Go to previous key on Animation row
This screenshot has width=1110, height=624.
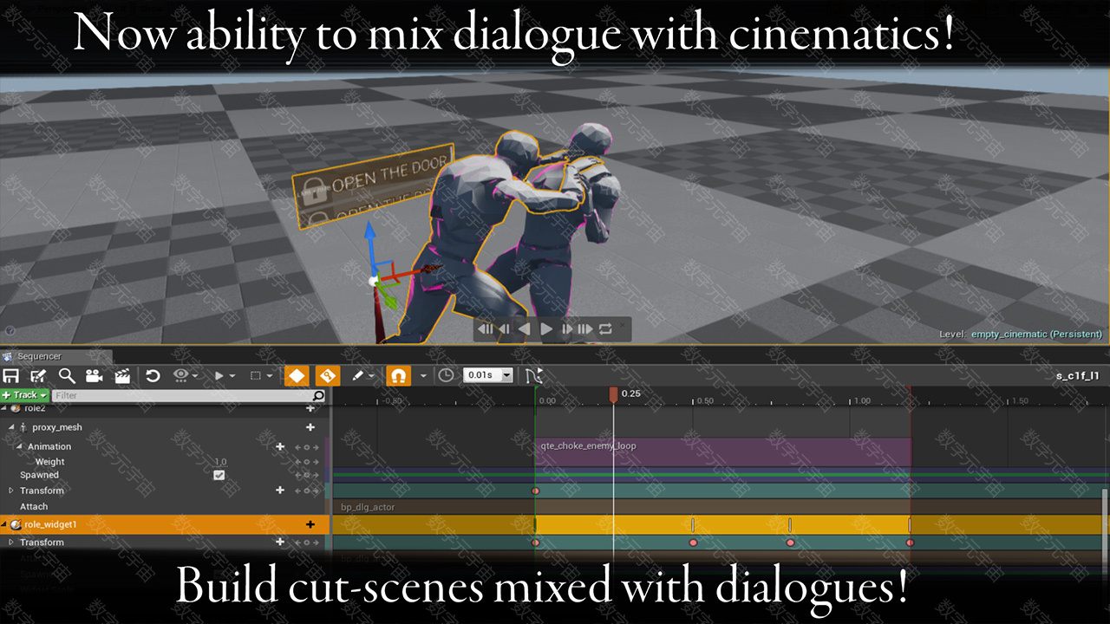point(297,447)
